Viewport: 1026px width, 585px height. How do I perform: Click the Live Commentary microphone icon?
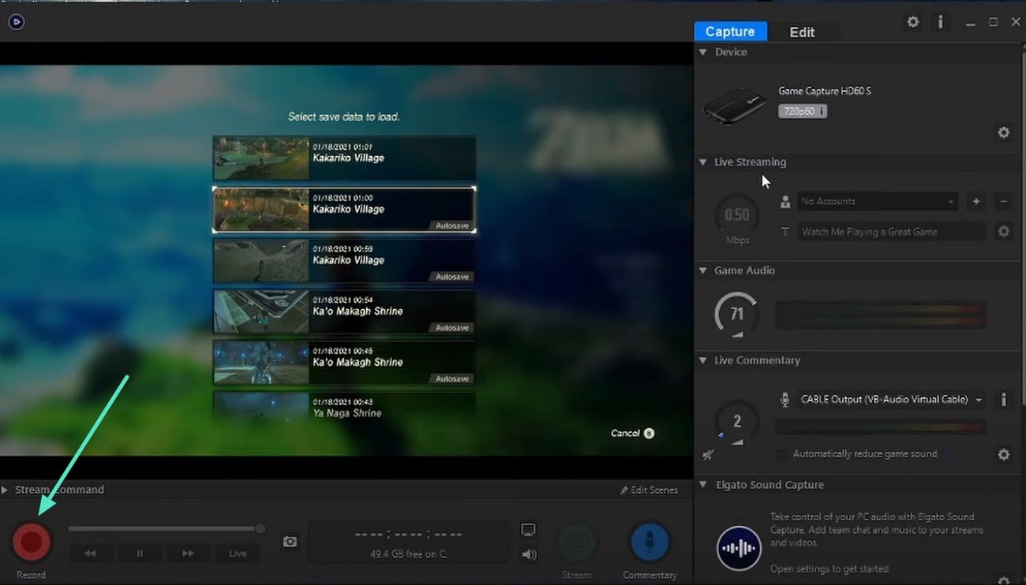tap(784, 400)
